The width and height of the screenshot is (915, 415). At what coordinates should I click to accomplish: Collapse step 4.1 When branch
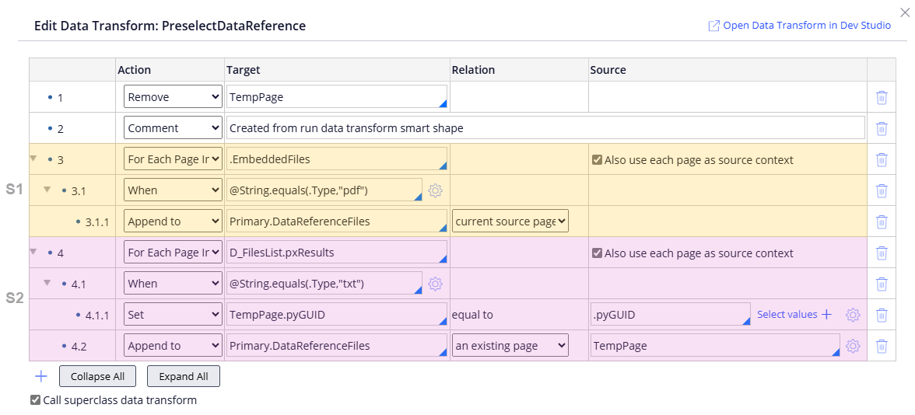[47, 283]
